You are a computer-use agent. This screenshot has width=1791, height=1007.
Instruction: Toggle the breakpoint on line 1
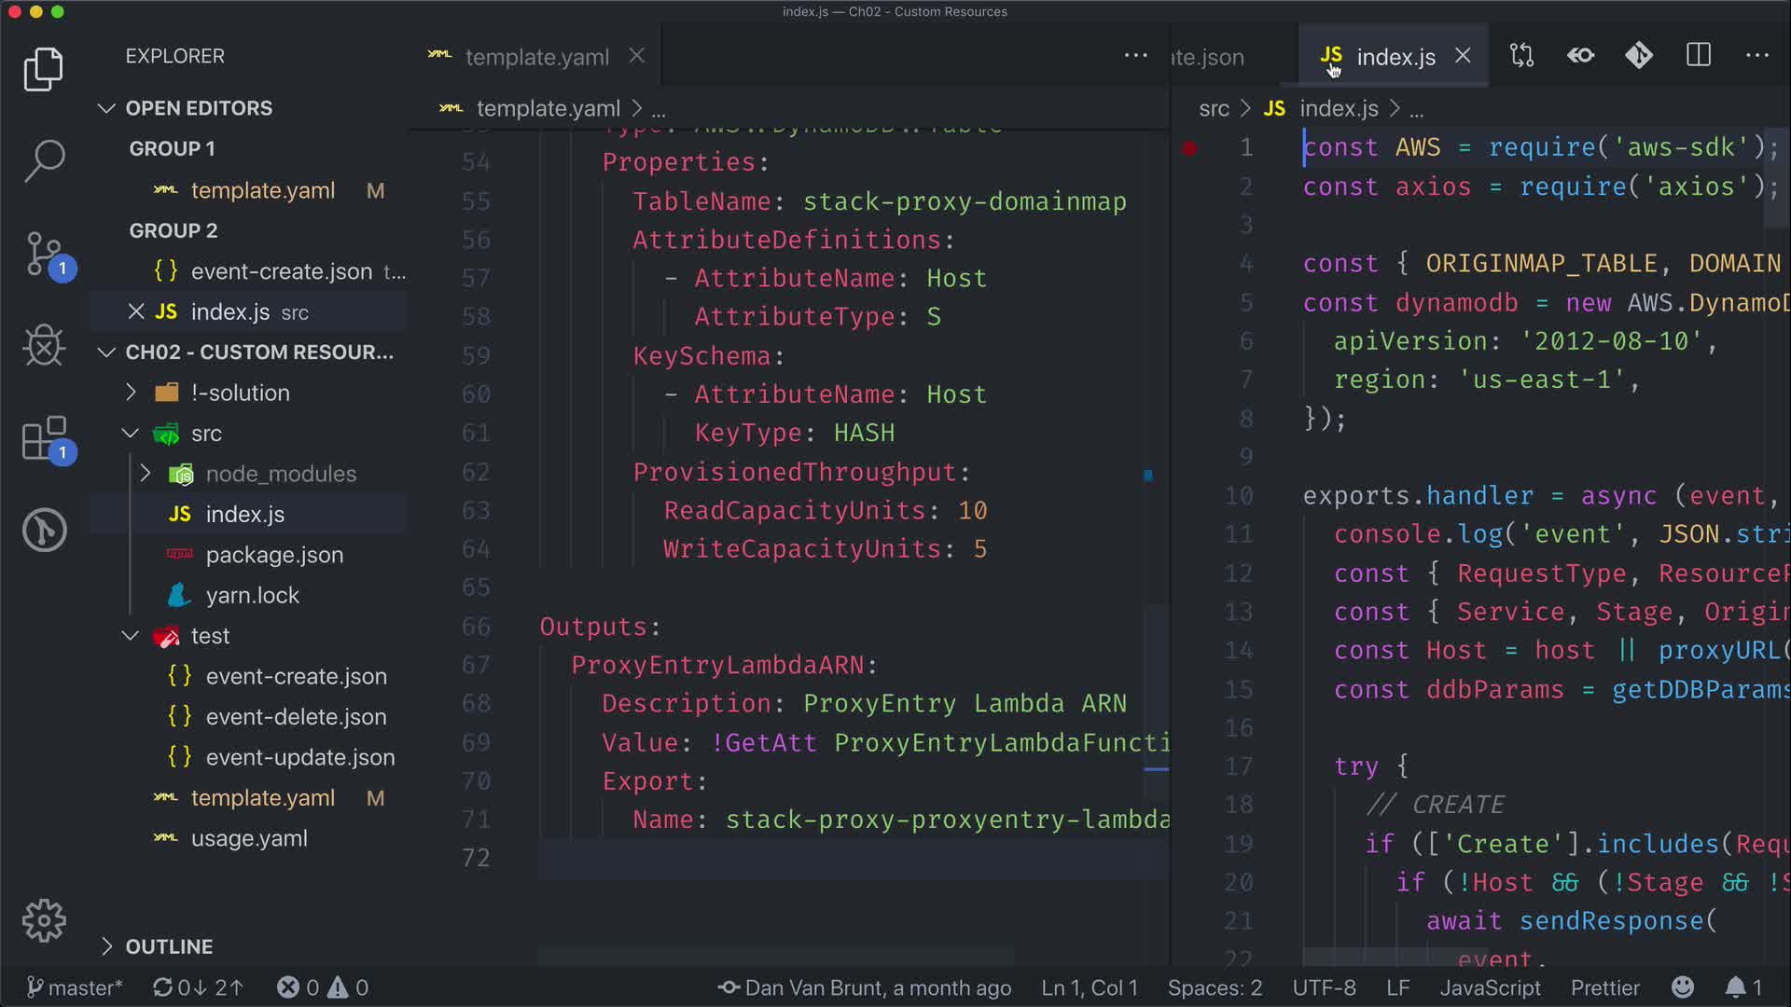tap(1189, 147)
